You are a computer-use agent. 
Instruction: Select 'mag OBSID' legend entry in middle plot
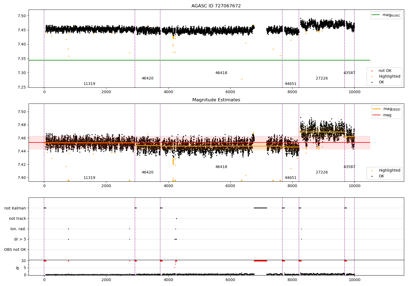(386, 109)
